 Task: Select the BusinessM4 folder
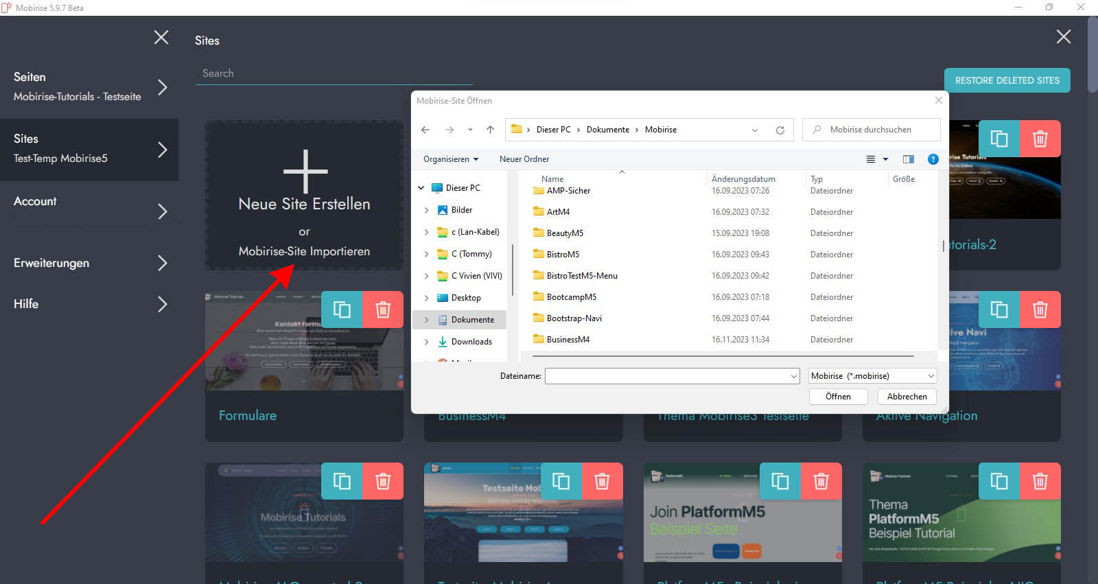[568, 340]
